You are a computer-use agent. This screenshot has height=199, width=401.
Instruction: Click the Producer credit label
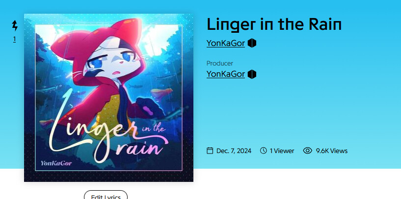[220, 63]
